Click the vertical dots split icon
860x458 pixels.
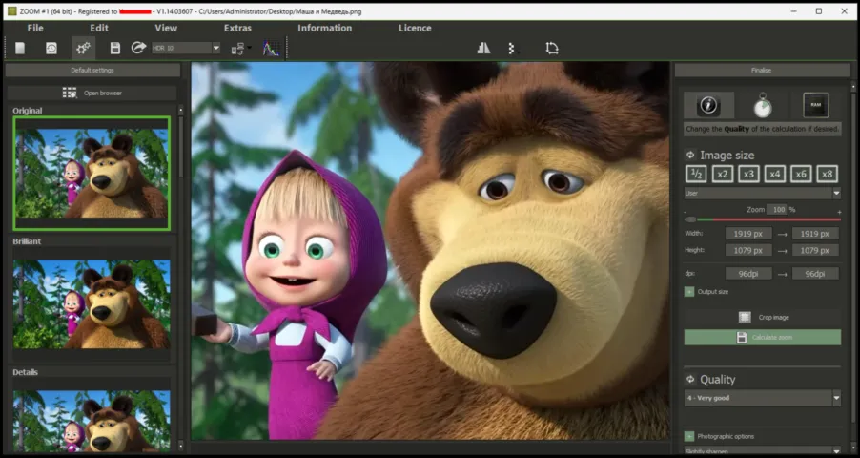tap(511, 49)
